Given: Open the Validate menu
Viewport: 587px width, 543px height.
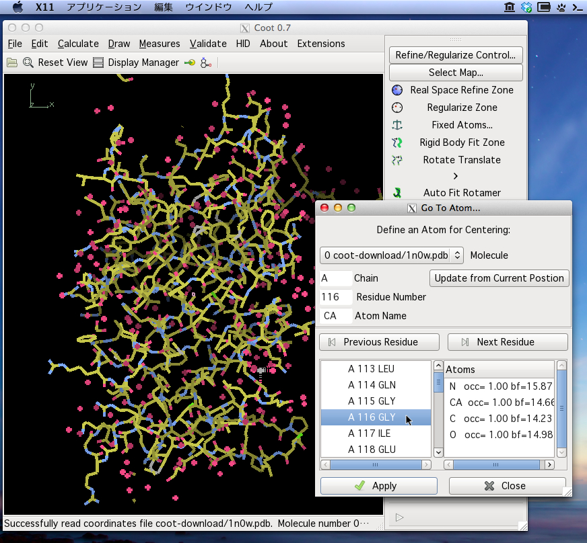Looking at the screenshot, I should (x=208, y=44).
